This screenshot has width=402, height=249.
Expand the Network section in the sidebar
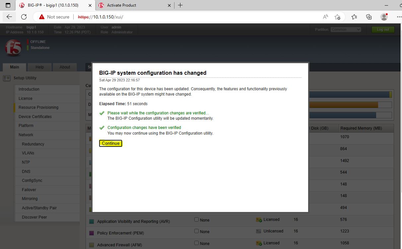pos(26,135)
